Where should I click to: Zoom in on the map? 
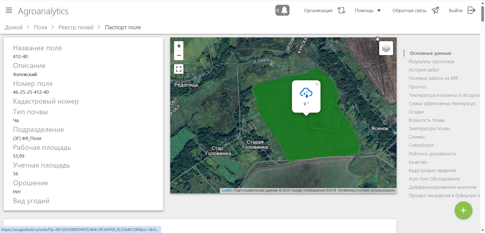pos(179,46)
